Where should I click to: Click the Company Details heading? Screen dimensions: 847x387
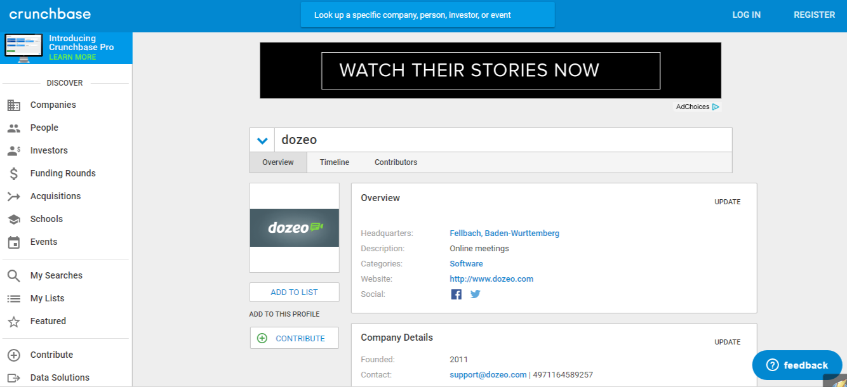(x=397, y=338)
